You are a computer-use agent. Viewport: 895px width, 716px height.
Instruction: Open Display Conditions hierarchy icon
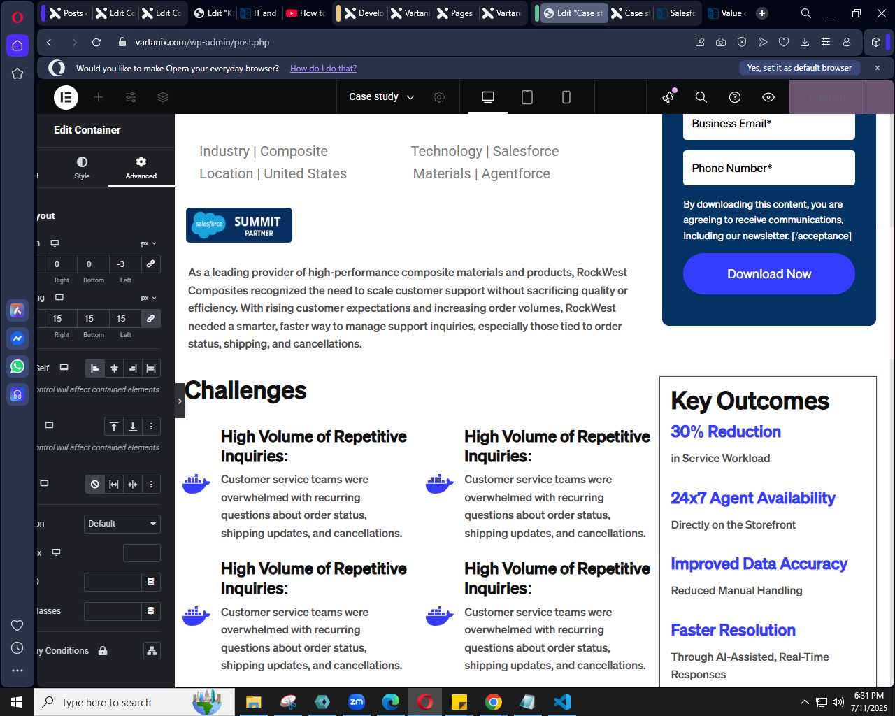point(151,651)
